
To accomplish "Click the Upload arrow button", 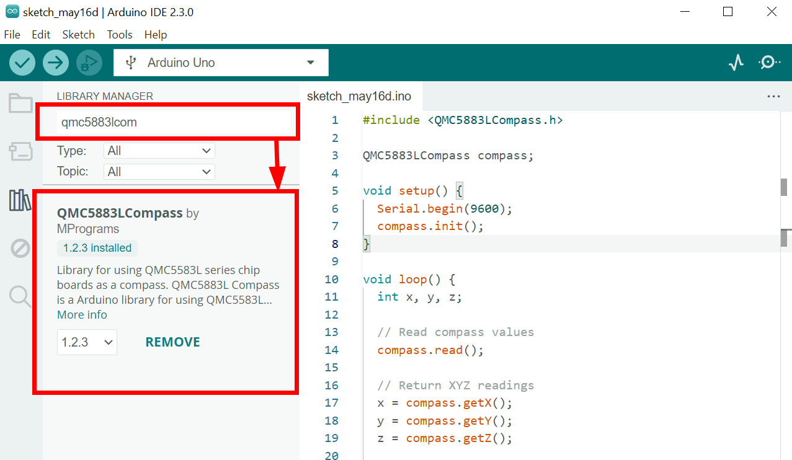I will (x=56, y=63).
